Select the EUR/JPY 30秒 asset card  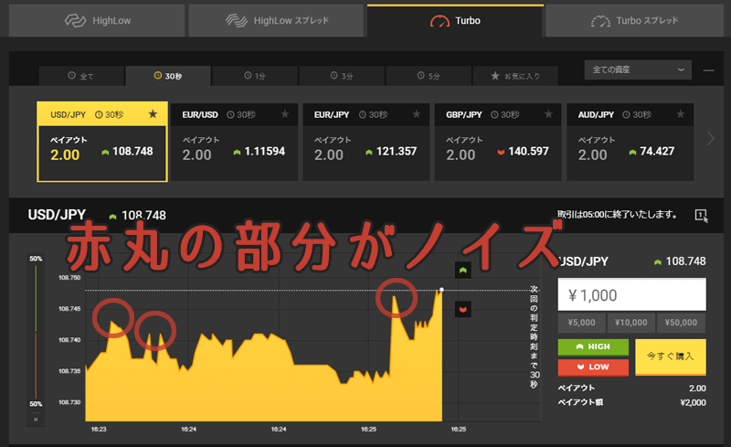point(366,142)
